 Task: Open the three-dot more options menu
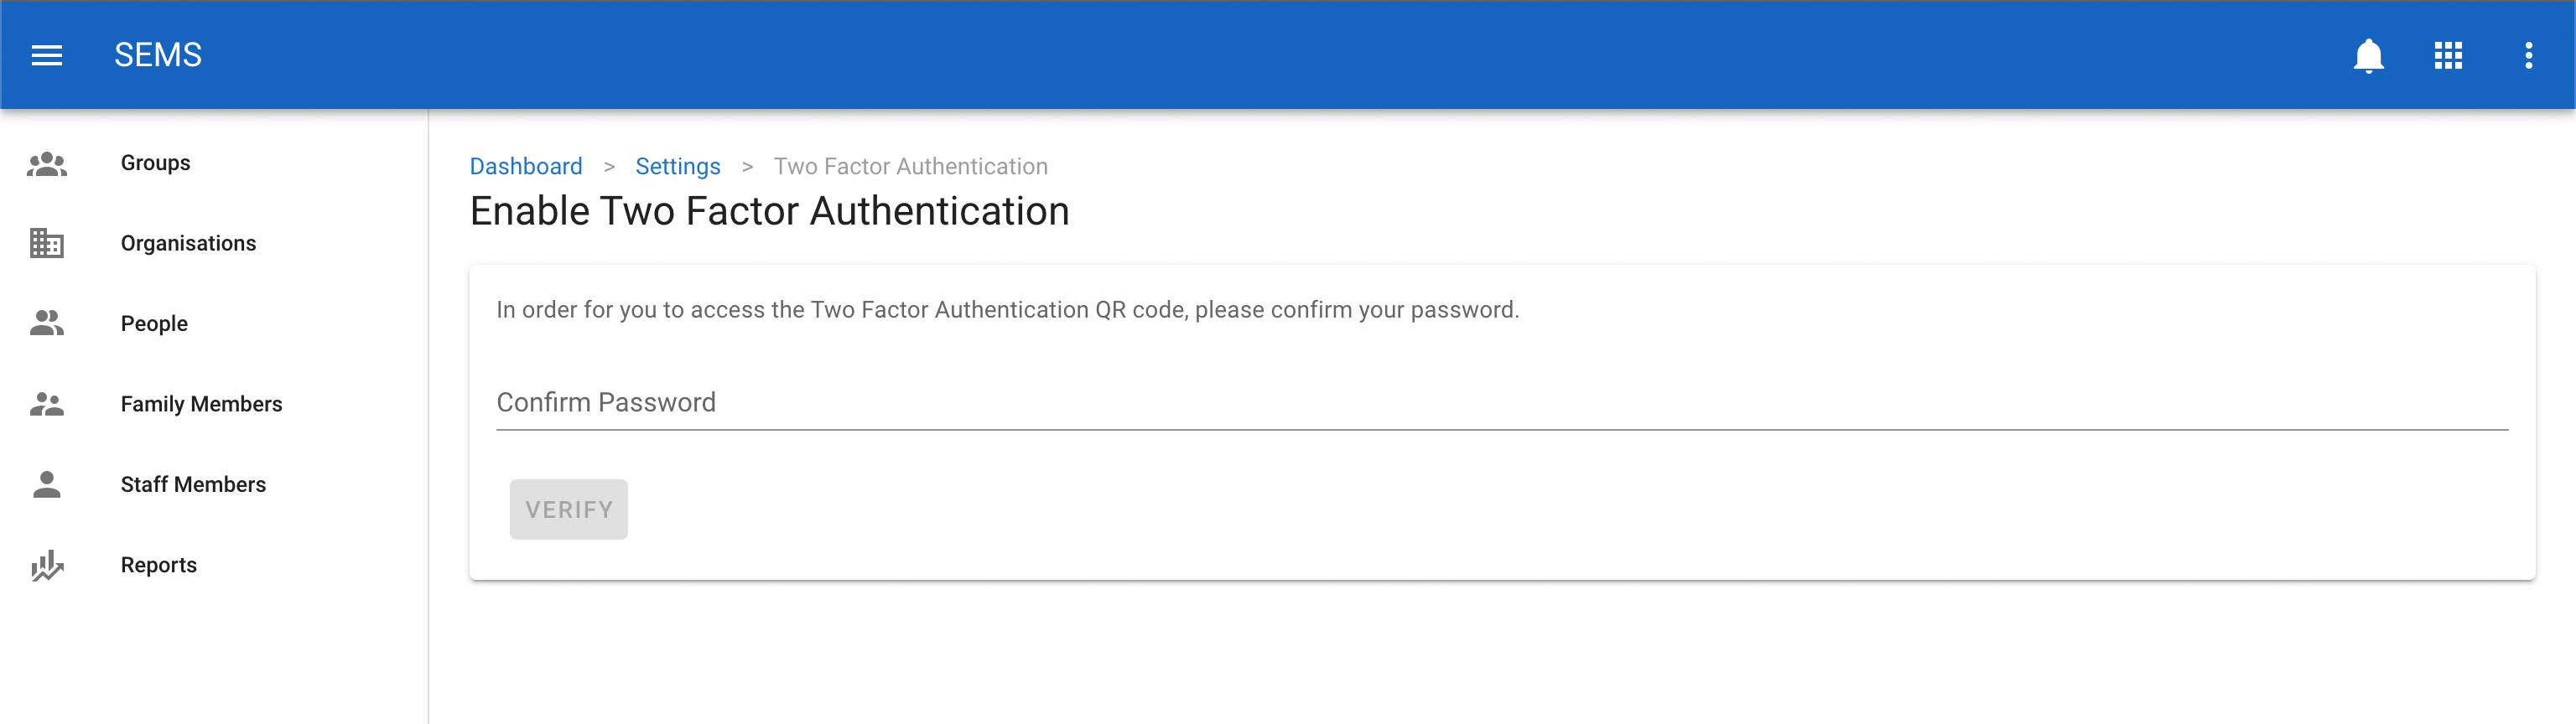click(x=2528, y=55)
